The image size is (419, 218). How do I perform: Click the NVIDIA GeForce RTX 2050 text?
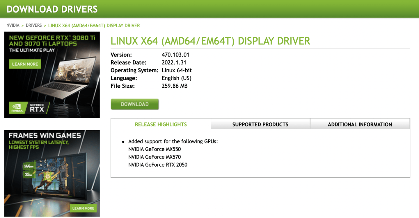158,165
